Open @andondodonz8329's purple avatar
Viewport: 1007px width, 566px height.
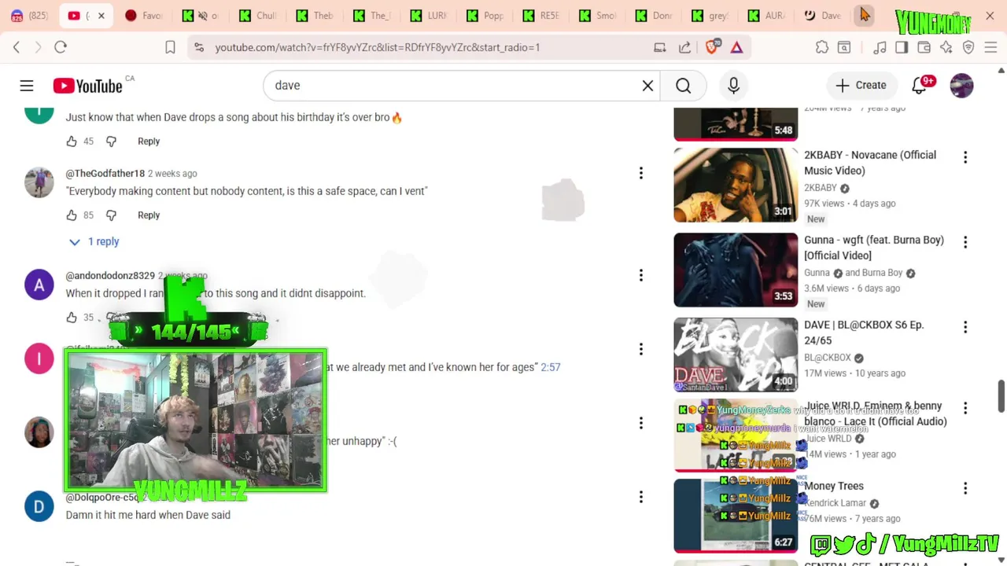pos(39,285)
